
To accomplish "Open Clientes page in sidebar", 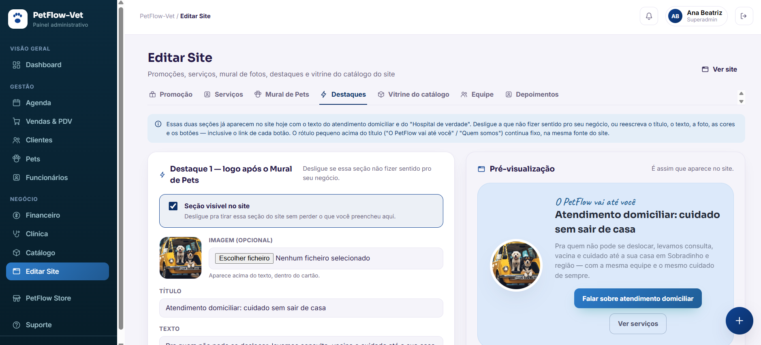I will coord(58,140).
